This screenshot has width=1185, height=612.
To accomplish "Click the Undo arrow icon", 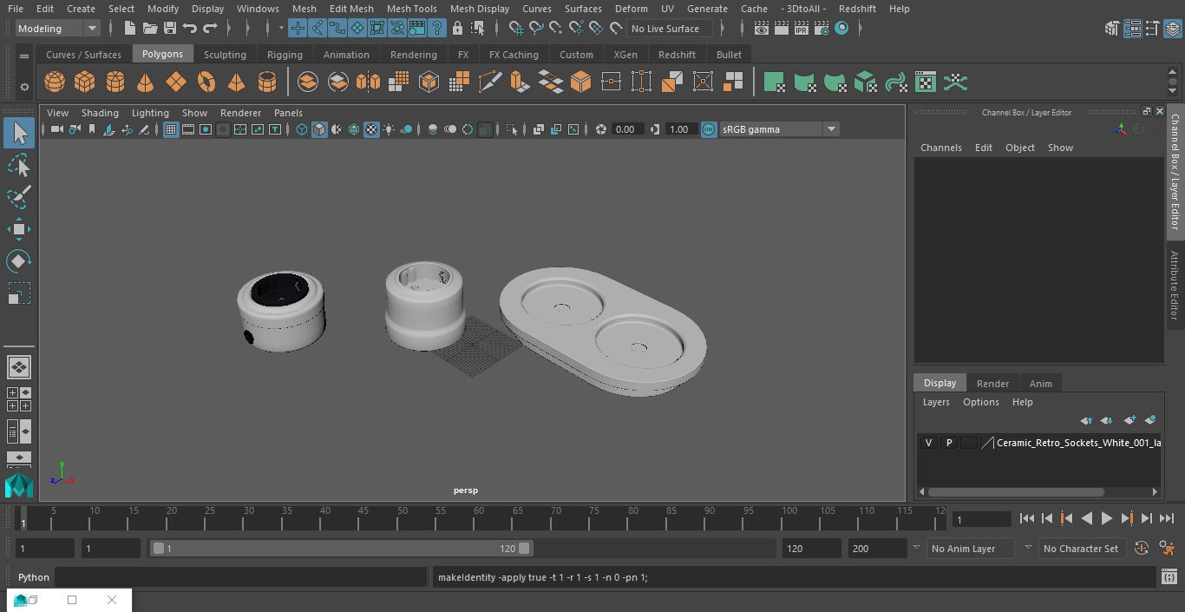I will (x=190, y=29).
